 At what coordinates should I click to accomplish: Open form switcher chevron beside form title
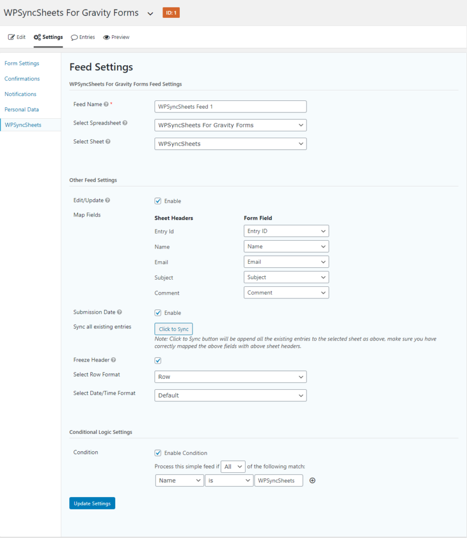[x=150, y=14]
